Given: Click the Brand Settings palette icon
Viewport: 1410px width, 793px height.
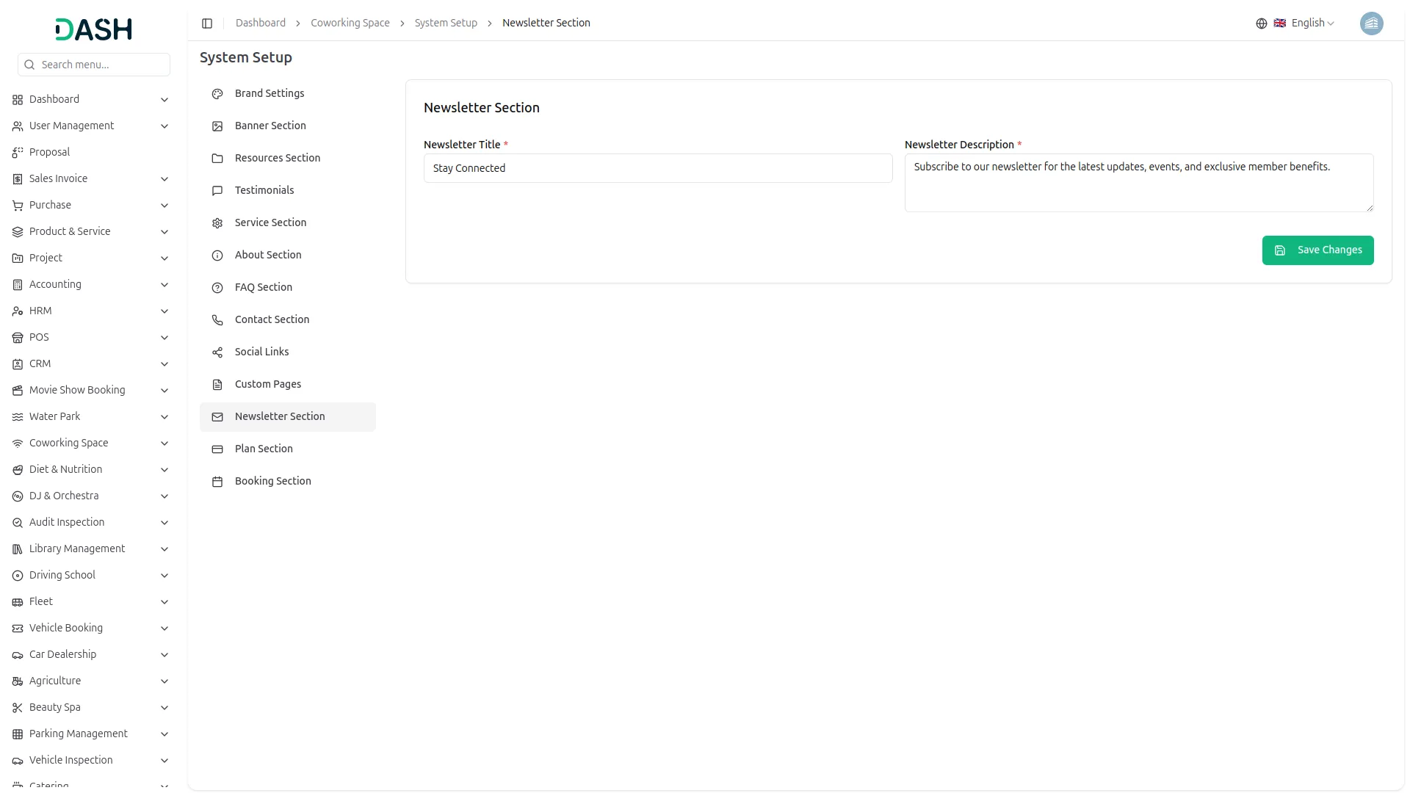Looking at the screenshot, I should [x=217, y=94].
